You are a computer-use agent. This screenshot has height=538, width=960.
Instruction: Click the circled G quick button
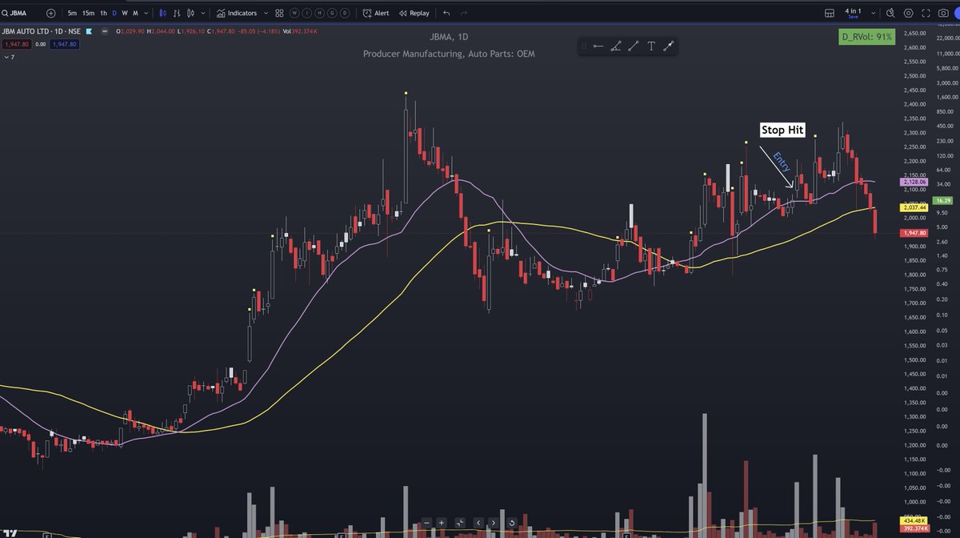tap(332, 13)
